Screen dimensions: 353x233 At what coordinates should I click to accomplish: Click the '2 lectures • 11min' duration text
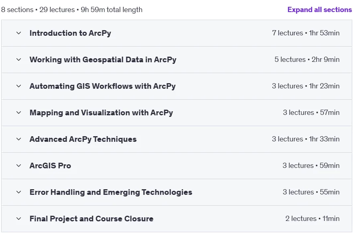click(x=312, y=219)
